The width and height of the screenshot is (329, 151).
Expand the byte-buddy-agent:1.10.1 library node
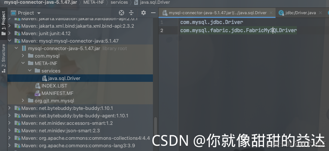(x=9, y=115)
